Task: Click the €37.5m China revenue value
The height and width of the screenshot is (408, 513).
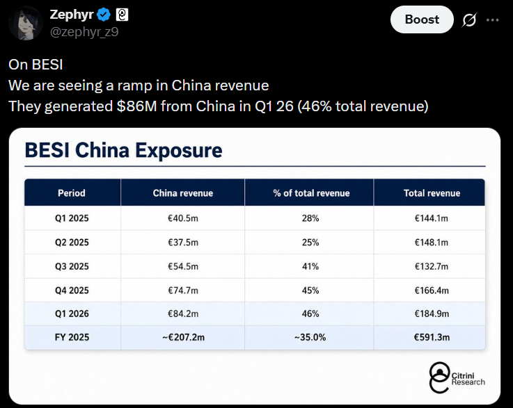Action: tap(183, 243)
